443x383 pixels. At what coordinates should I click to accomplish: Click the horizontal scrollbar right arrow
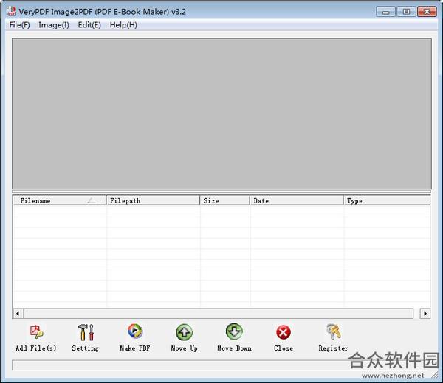point(425,313)
